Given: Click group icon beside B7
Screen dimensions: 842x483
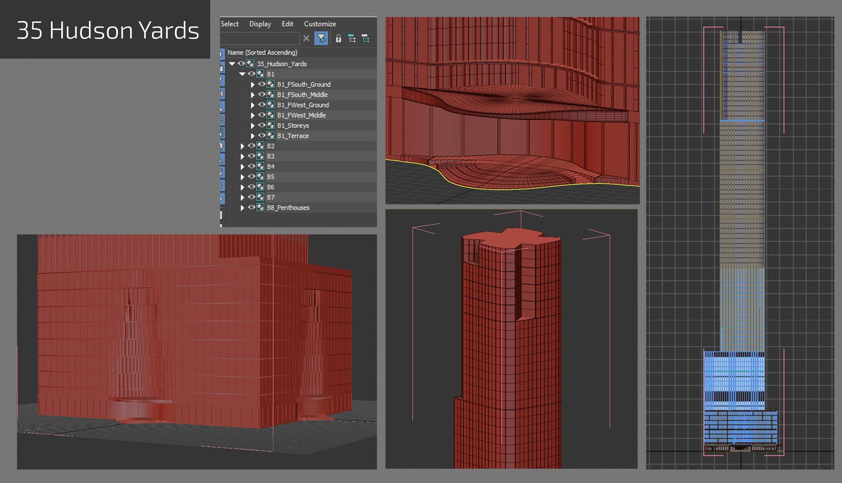Looking at the screenshot, I should point(261,197).
